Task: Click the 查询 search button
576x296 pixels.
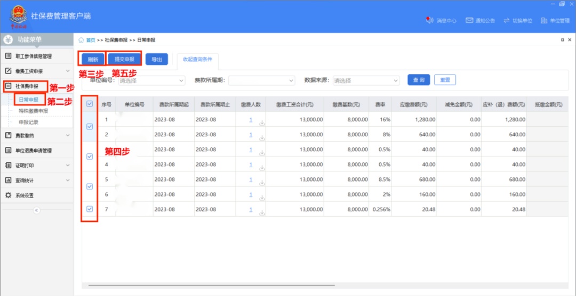Action: [419, 80]
